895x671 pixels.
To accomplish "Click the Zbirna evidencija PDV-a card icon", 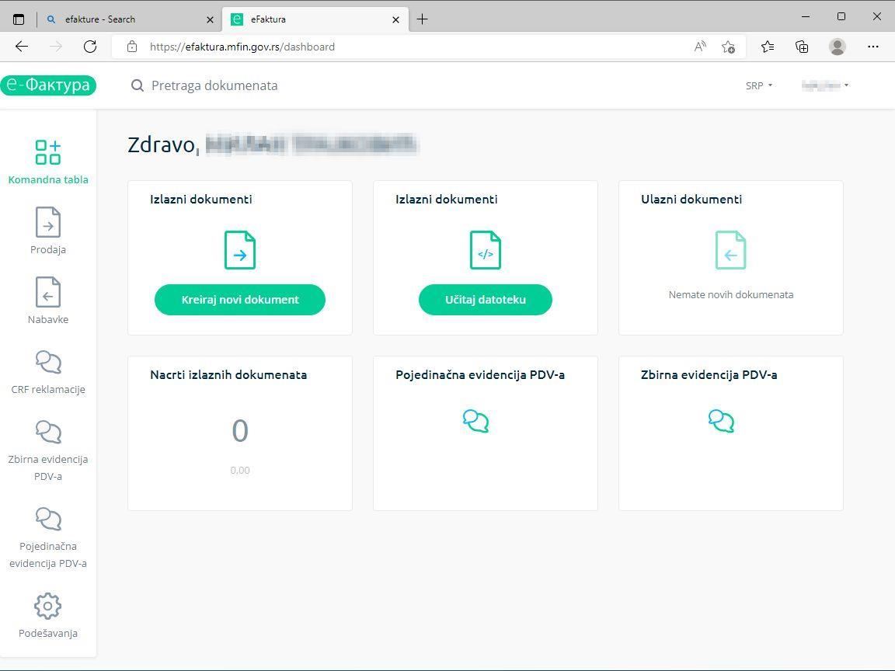I will [x=721, y=421].
